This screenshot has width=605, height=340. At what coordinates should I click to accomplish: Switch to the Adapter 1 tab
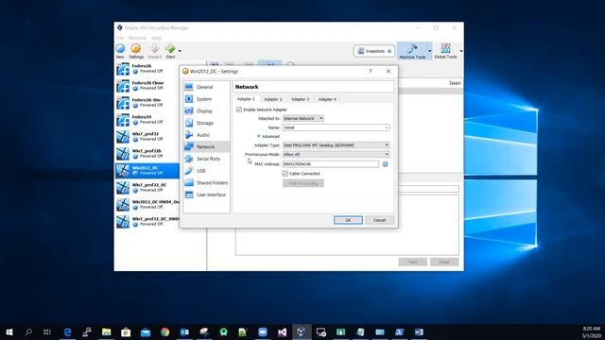coord(246,99)
